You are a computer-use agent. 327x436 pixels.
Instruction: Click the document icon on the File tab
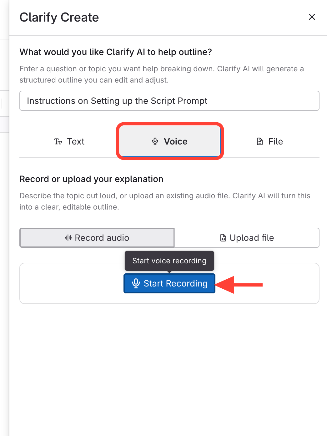[x=260, y=142]
